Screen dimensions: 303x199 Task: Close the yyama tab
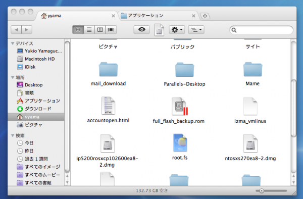114,16
